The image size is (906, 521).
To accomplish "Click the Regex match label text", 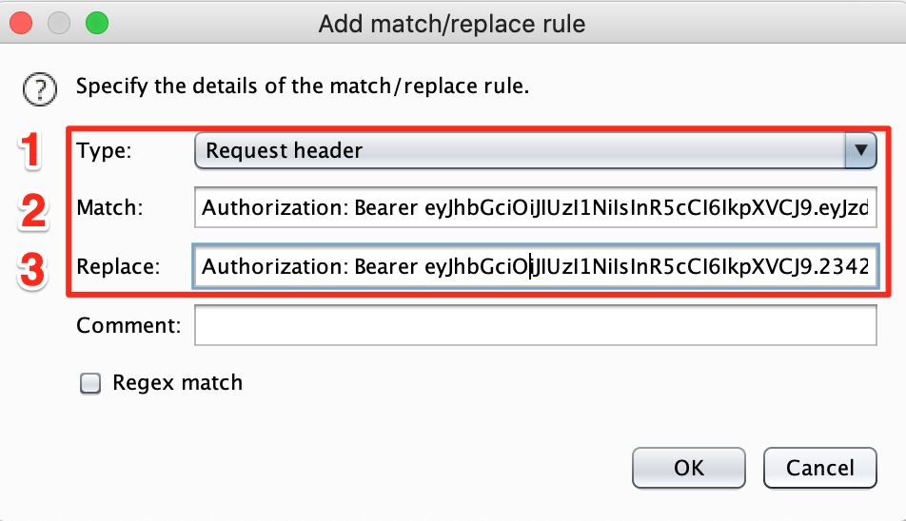I will tap(177, 382).
